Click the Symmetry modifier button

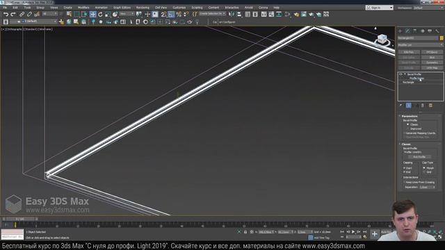tap(432, 62)
